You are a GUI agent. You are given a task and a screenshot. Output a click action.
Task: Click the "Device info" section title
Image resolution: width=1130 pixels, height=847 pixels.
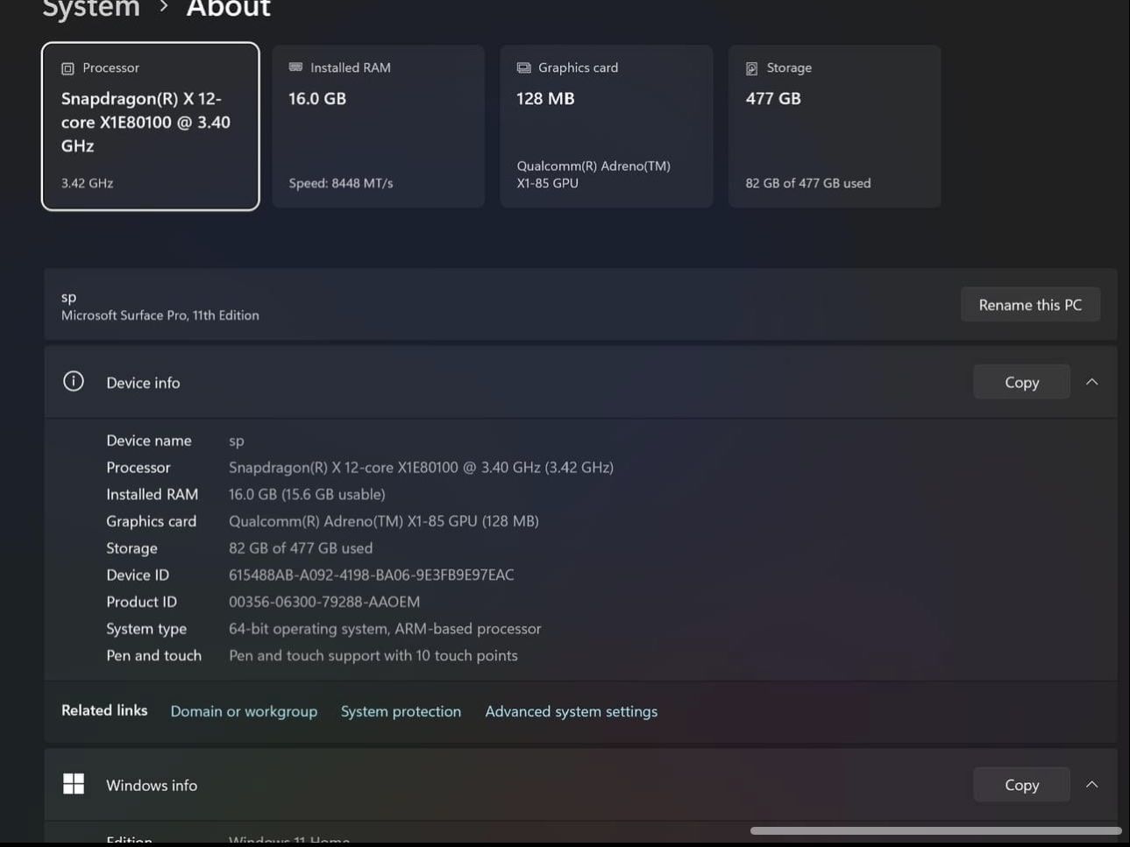point(143,383)
